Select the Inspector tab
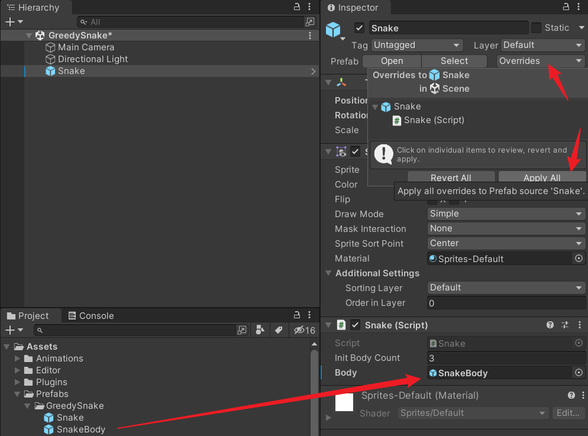The image size is (588, 436). click(353, 8)
